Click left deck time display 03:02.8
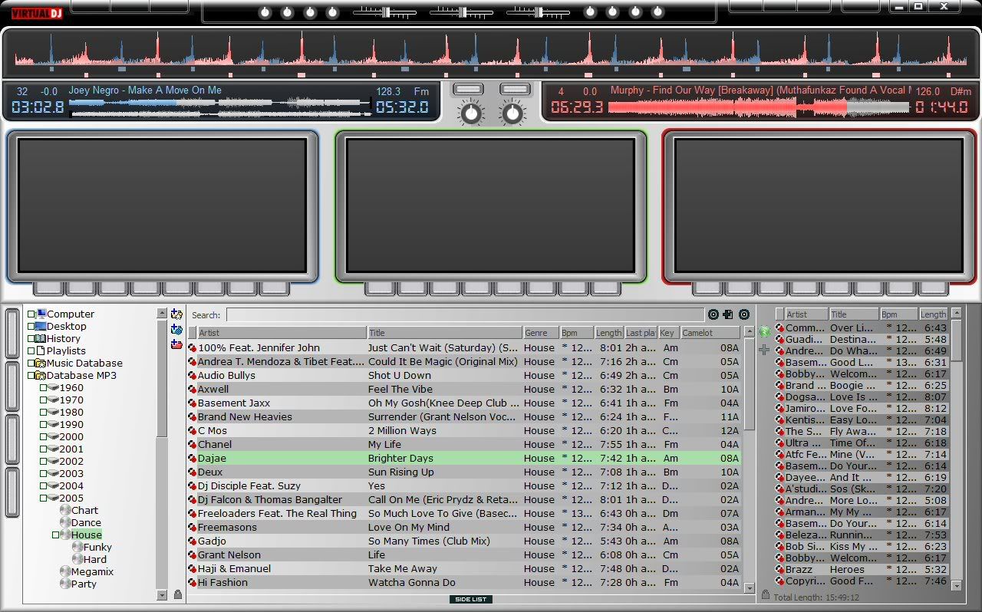 point(38,107)
